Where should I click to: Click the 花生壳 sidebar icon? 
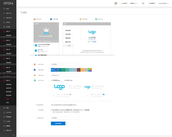tap(4, 22)
